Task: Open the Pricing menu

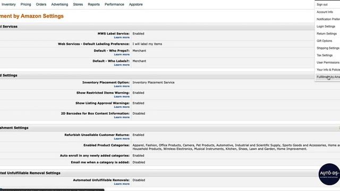Action: [x=26, y=4]
